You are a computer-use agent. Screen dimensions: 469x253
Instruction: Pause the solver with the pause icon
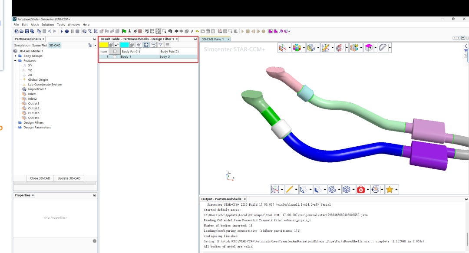(x=72, y=31)
